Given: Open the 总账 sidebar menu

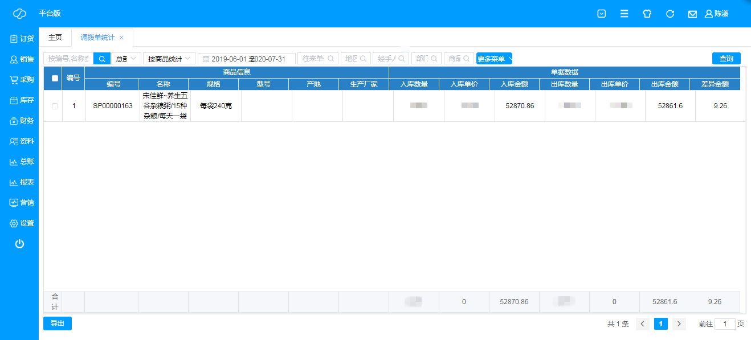Looking at the screenshot, I should [22, 162].
